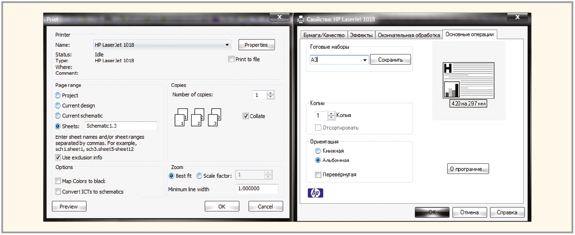Uncheck the Collate checkbox
The image size is (575, 235).
click(246, 116)
